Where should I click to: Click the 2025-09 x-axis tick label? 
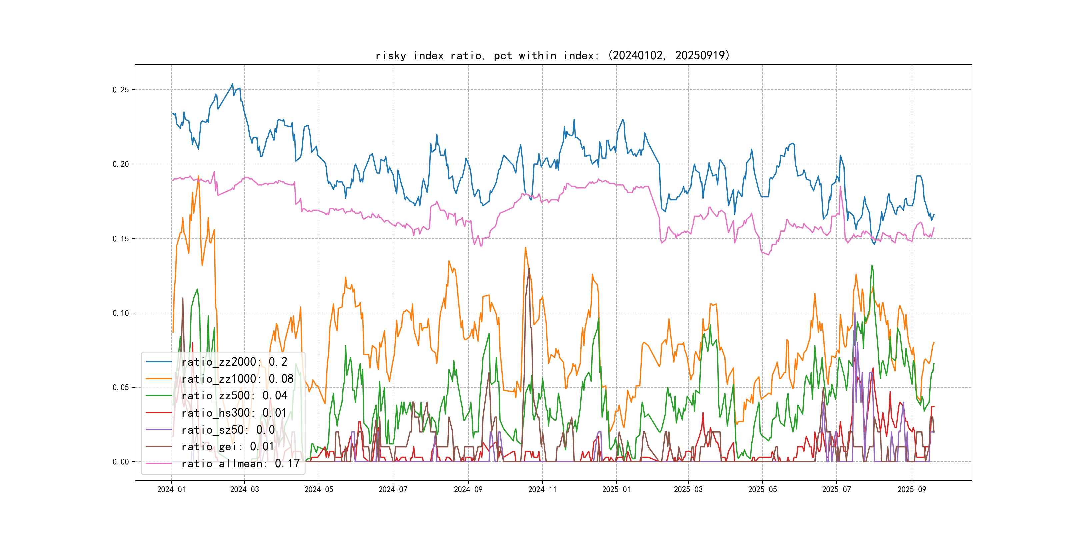click(911, 489)
